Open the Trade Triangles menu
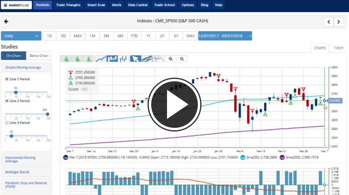Viewport: 349px width, 195px height. pos(68,5)
